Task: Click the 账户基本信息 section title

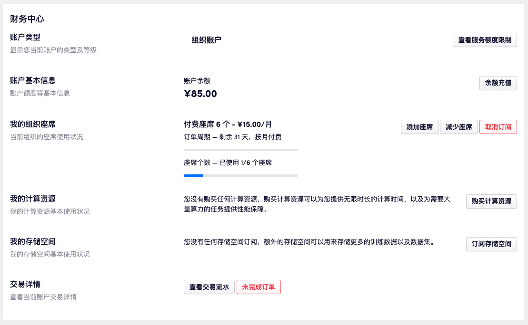Action: pos(33,81)
